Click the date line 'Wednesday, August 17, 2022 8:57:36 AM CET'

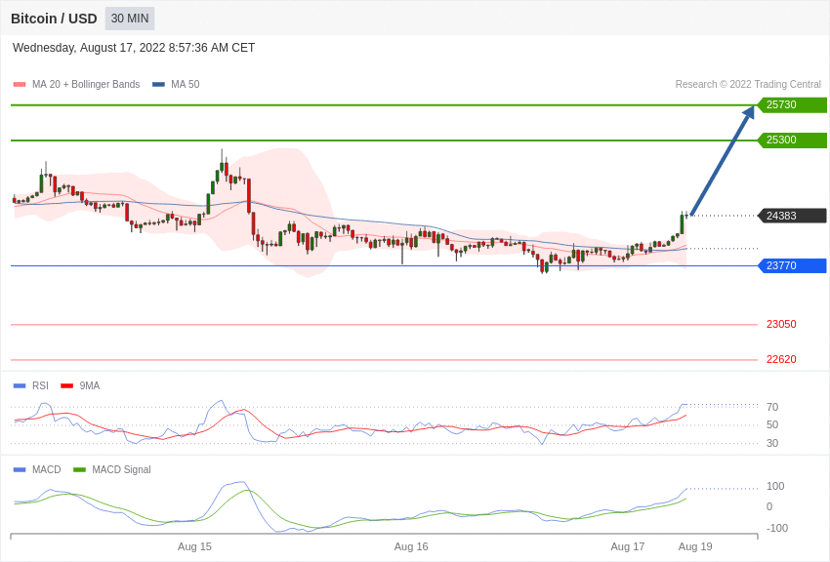point(134,48)
